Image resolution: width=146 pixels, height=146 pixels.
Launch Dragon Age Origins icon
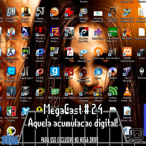point(26,91)
